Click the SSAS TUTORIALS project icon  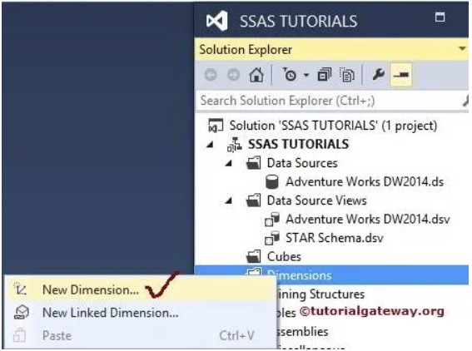pos(234,145)
